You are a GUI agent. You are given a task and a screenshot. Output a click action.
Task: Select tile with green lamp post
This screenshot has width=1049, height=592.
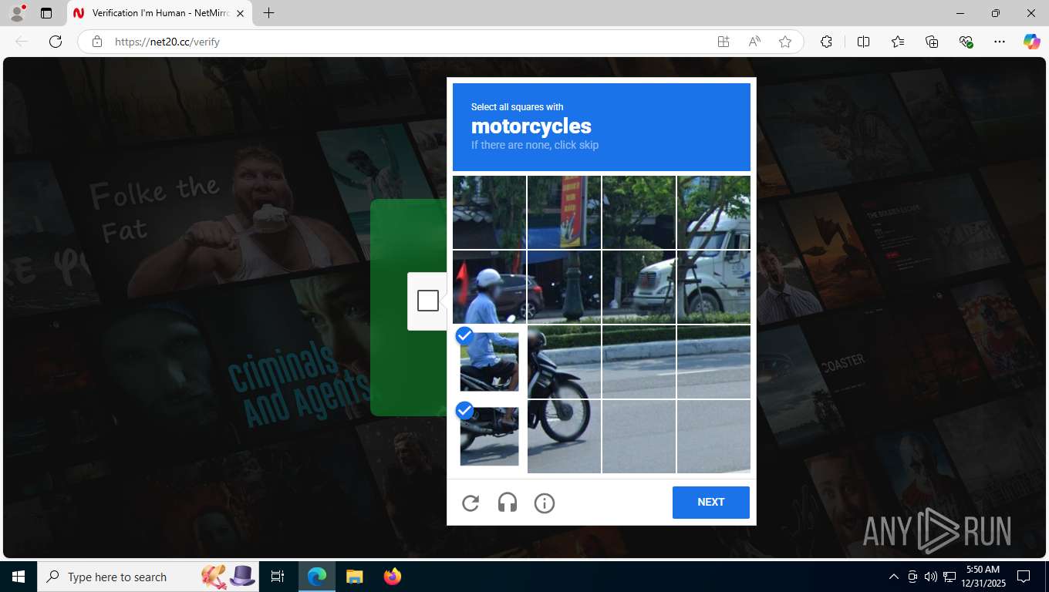pyautogui.click(x=564, y=287)
